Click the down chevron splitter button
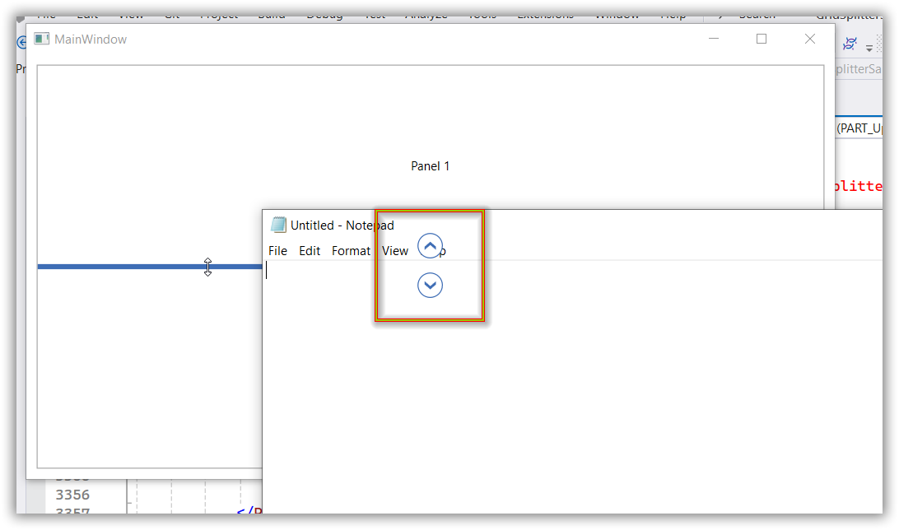 pos(430,286)
